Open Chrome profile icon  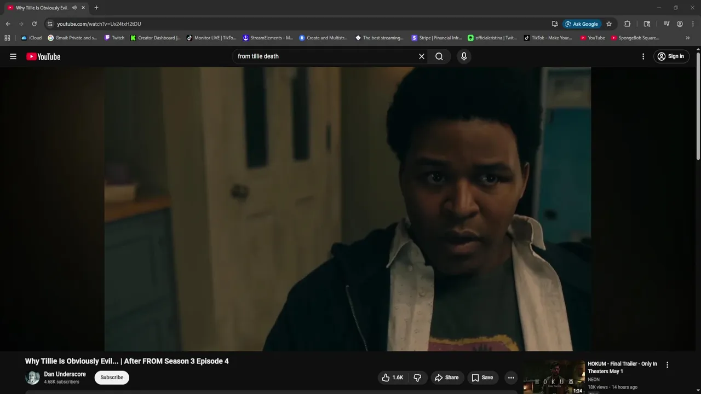(x=680, y=24)
